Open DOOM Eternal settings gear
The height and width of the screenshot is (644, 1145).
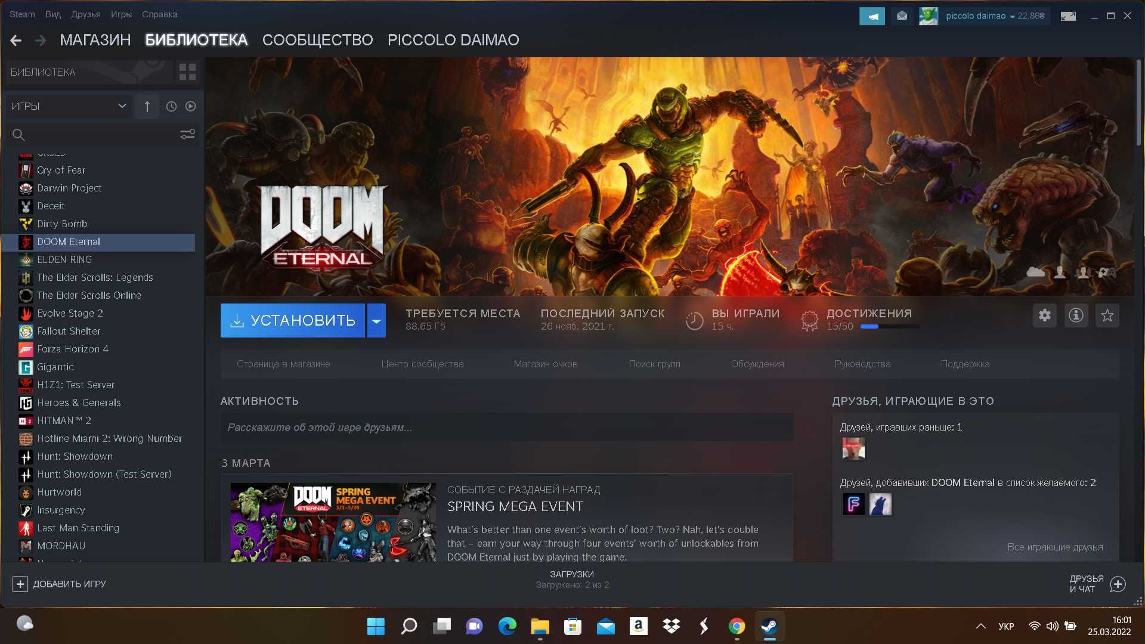pos(1044,315)
